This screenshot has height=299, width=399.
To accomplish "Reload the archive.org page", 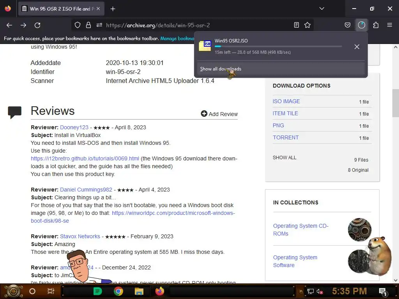I will pyautogui.click(x=37, y=25).
